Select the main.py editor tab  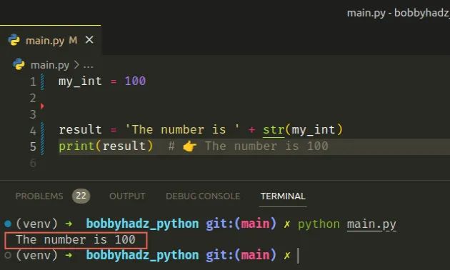coord(51,40)
